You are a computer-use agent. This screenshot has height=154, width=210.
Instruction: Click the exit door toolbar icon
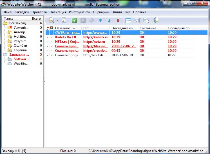(156, 21)
